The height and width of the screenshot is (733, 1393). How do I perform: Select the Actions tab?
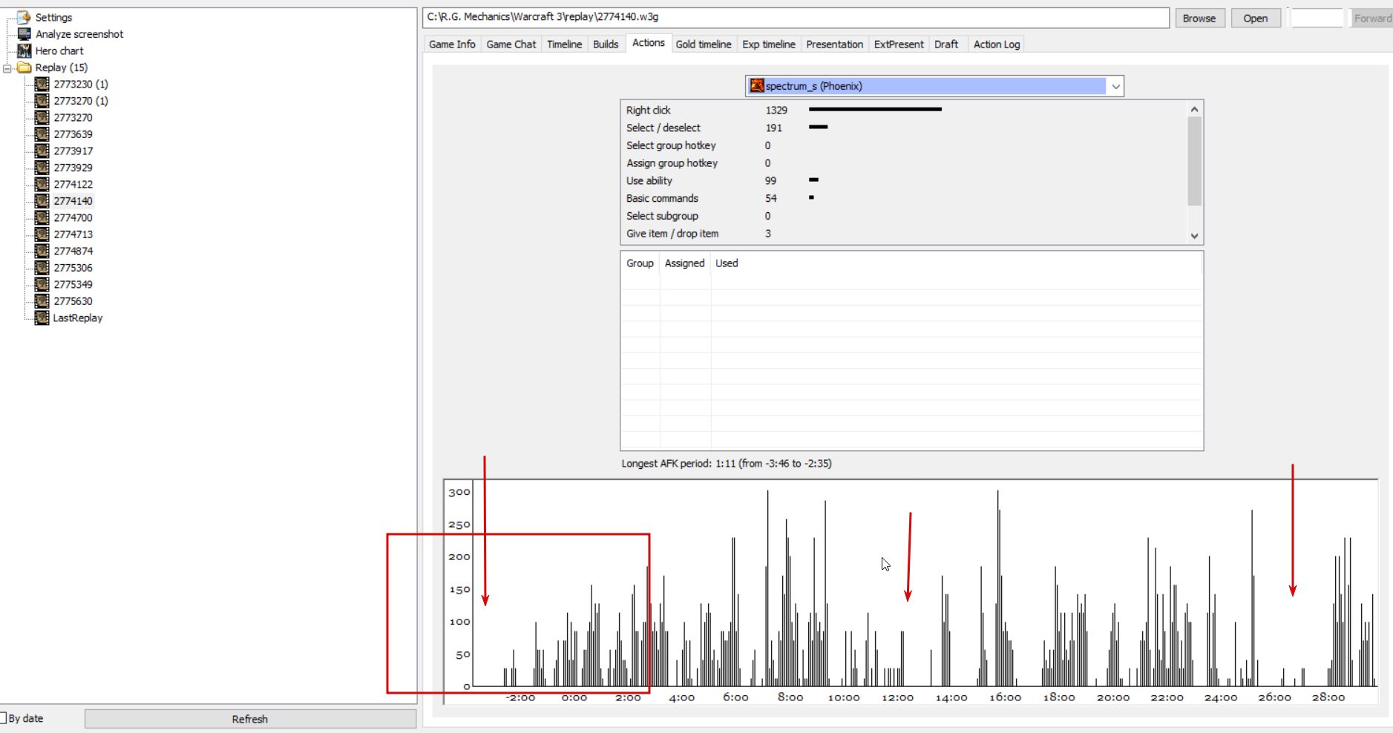tap(649, 43)
